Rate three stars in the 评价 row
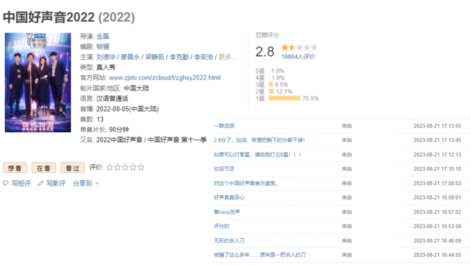The width and height of the screenshot is (471, 265). tap(125, 167)
